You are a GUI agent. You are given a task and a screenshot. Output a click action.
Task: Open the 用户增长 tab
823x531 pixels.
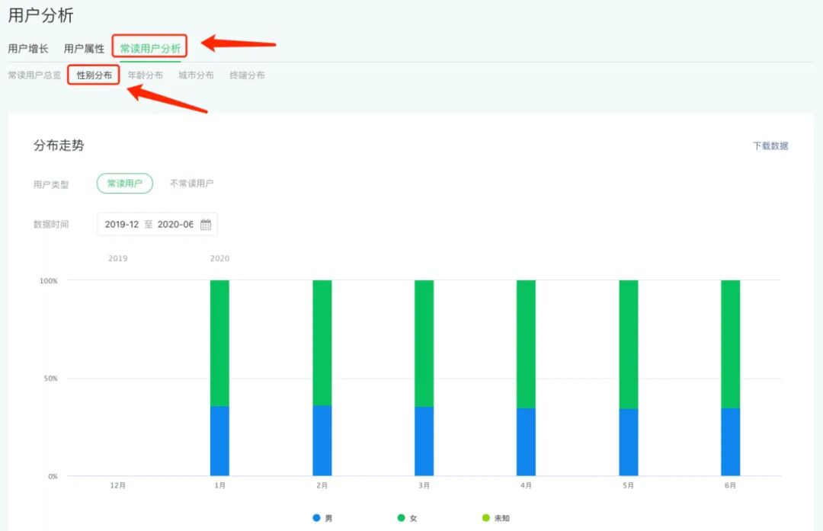(28, 49)
